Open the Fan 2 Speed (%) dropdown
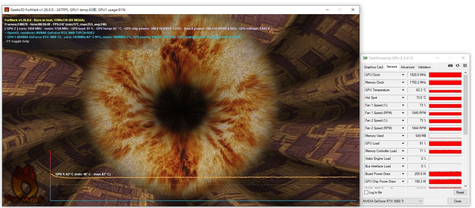The height and width of the screenshot is (208, 475). point(403,121)
